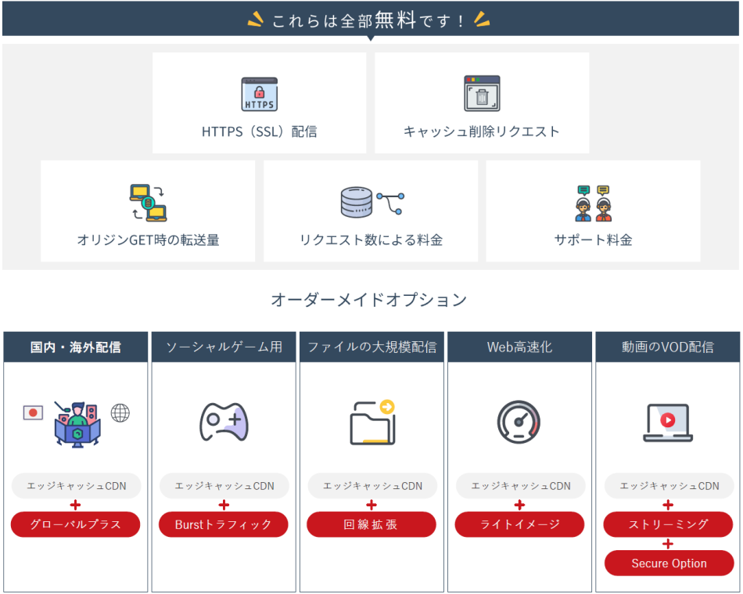Click the database request routing icon
Image resolution: width=743 pixels, height=594 pixels.
(372, 203)
